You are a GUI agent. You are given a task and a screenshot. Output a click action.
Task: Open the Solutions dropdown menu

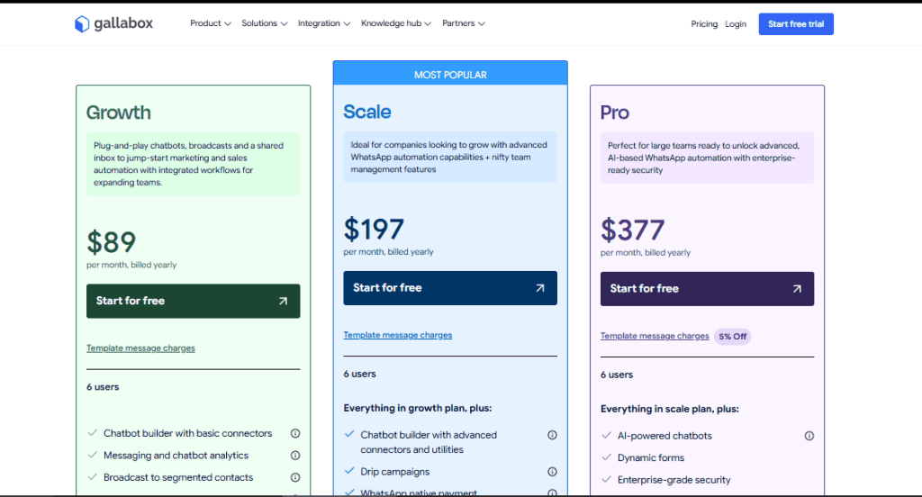(264, 23)
